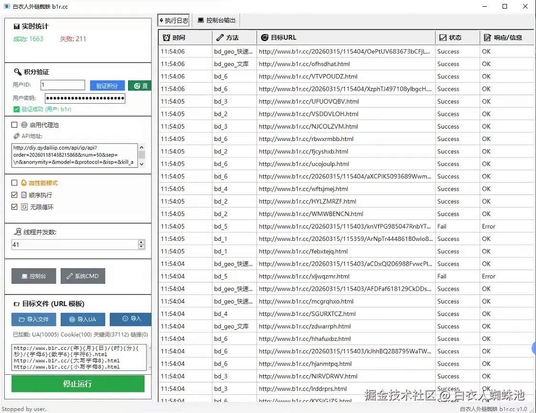Increase thread count with up arrow
This screenshot has height=413, width=536.
pos(141,242)
